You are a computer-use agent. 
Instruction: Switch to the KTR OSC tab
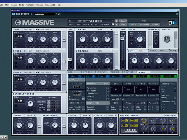[x=88, y=72]
